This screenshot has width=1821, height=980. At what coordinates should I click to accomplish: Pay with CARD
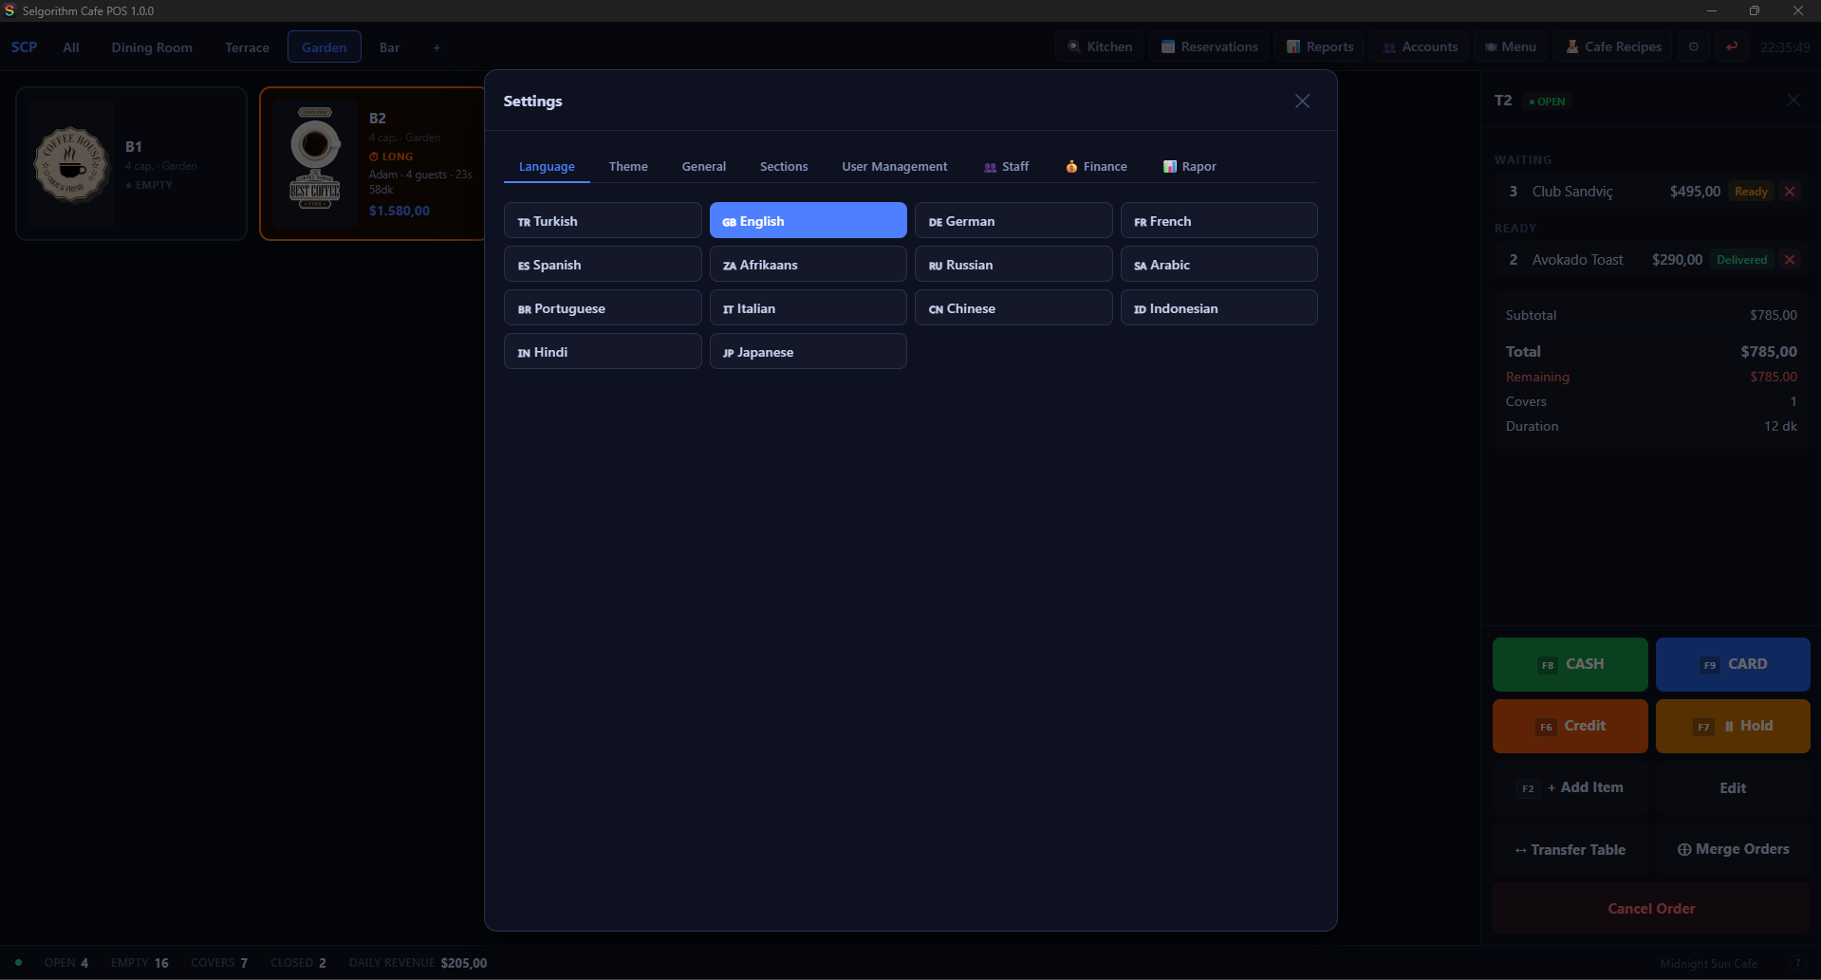click(x=1733, y=664)
